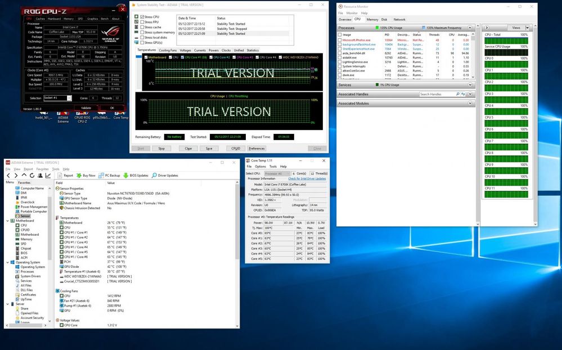Enable the Stress FPU checkbox
Image resolution: width=562 pixels, height=350 pixels.
(142, 22)
